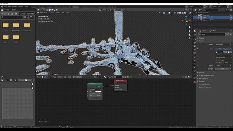The image size is (233, 131).
Task: Expand the Preview panel
Action: click(x=201, y=38)
